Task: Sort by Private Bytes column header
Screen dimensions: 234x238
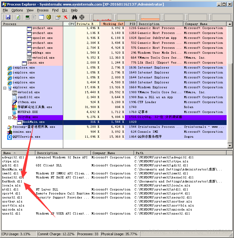Action: click(88, 24)
